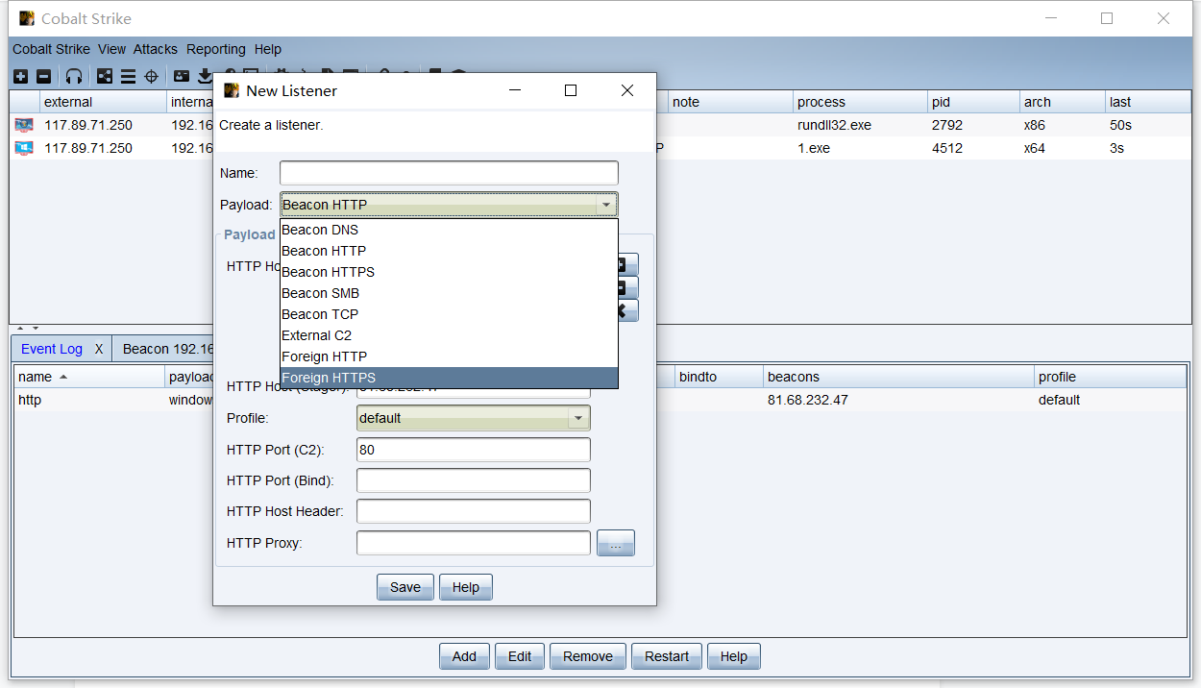Open the Attacks menu
Image resolution: width=1201 pixels, height=688 pixels.
click(156, 49)
